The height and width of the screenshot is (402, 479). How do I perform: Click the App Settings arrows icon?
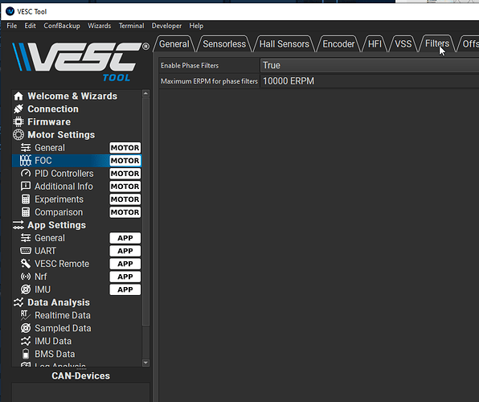(18, 225)
